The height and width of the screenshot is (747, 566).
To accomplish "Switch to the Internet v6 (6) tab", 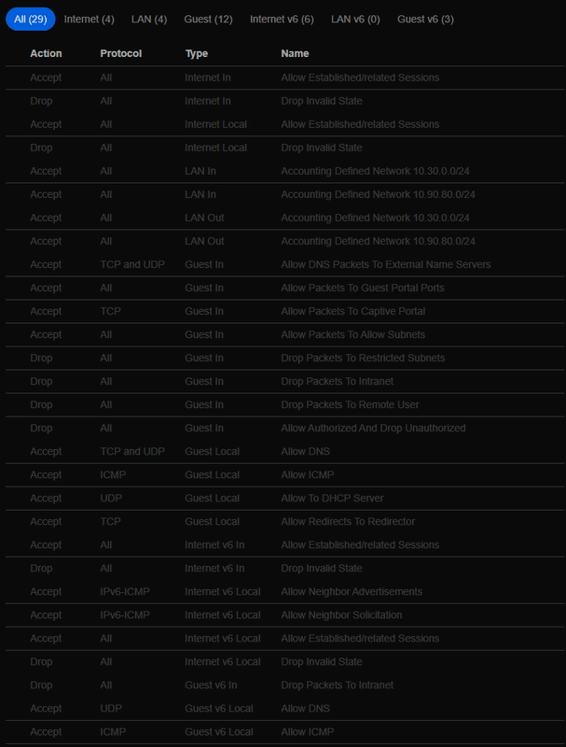I will [x=282, y=19].
